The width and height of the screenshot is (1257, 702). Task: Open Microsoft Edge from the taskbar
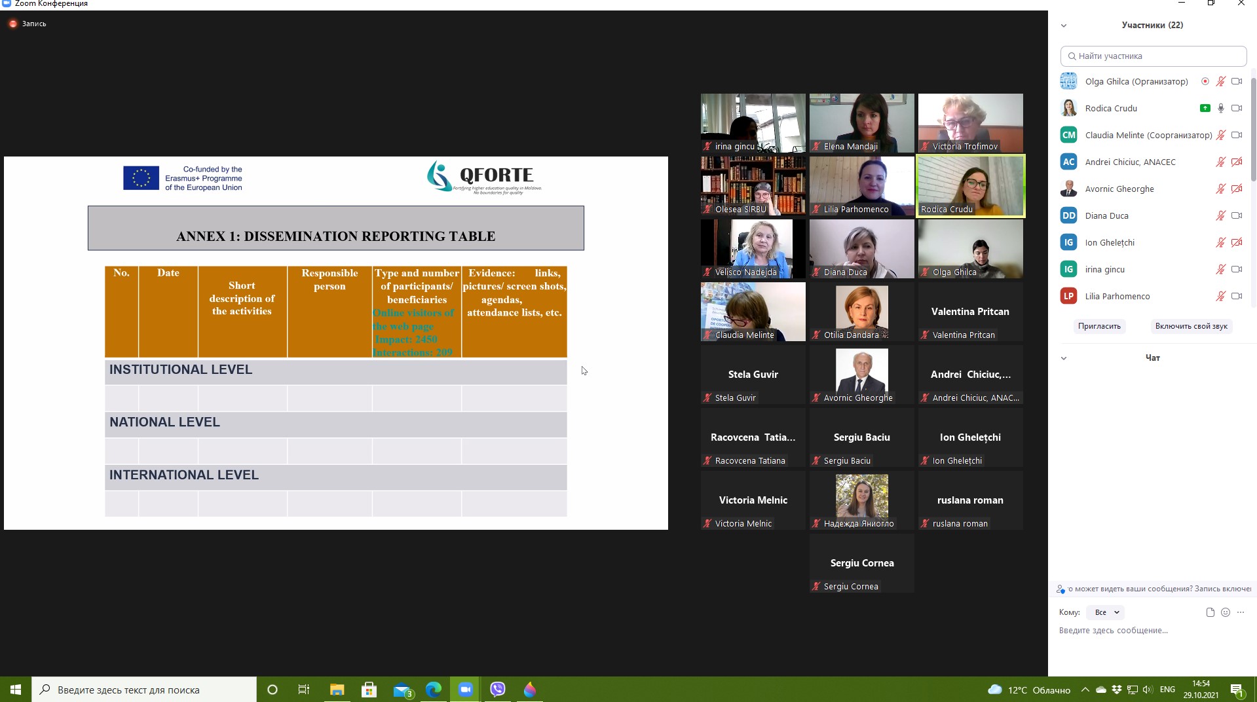point(433,690)
